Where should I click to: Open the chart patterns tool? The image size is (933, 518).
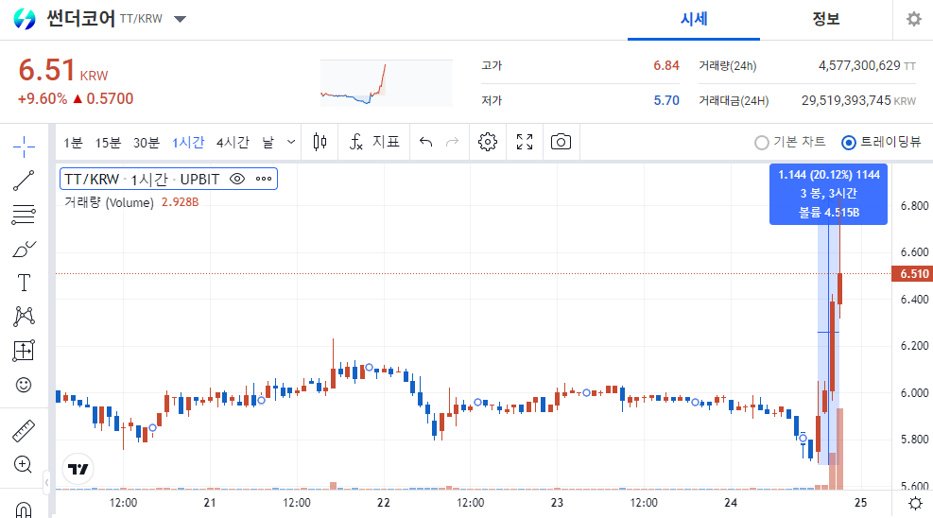click(24, 317)
